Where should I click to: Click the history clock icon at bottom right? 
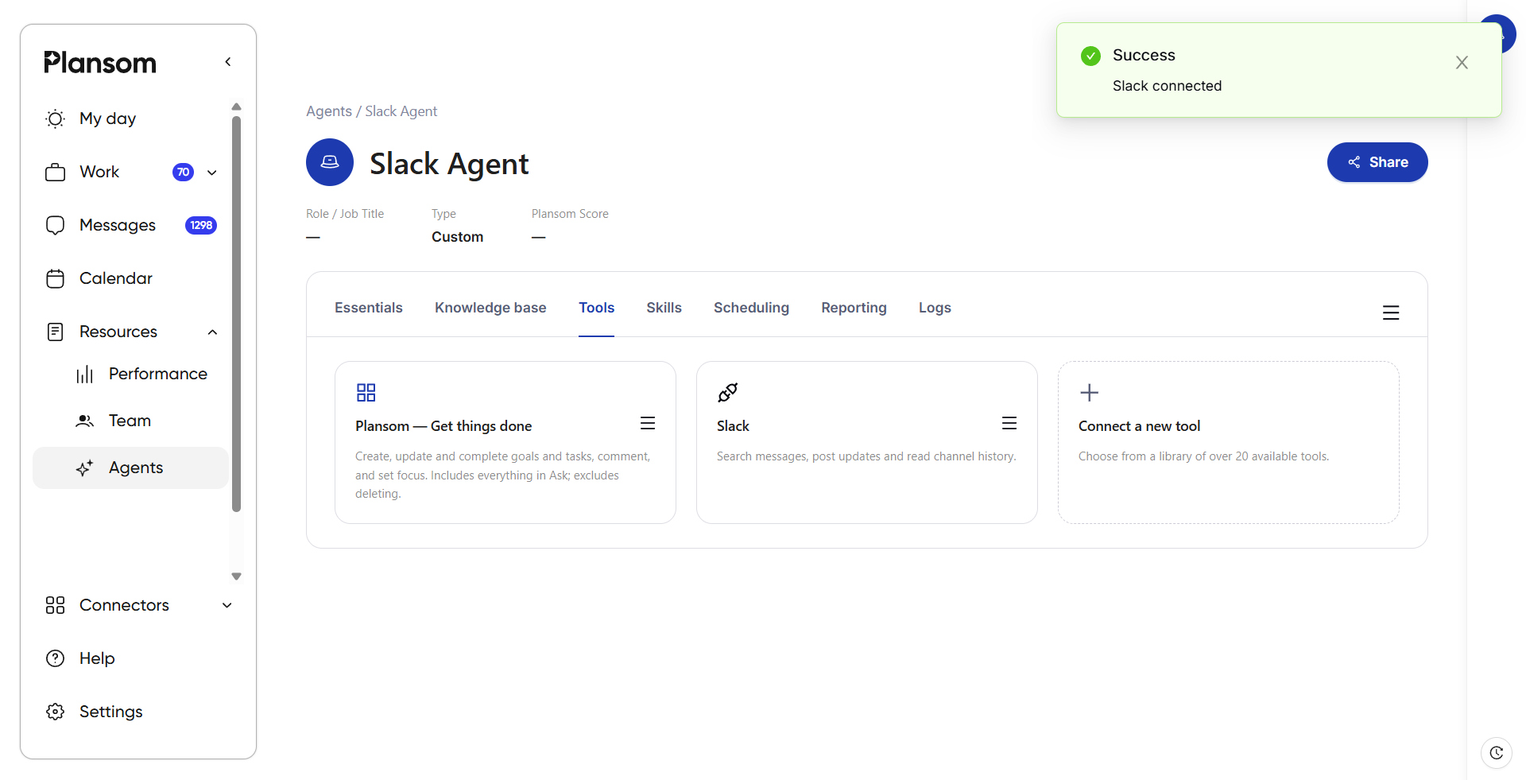pos(1497,752)
